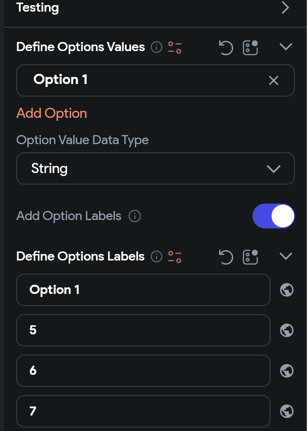
Task: Click the info icon next to Add Option Labels
Action: coord(134,216)
